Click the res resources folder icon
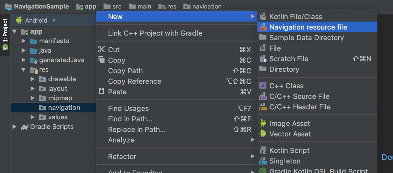 tap(34, 70)
